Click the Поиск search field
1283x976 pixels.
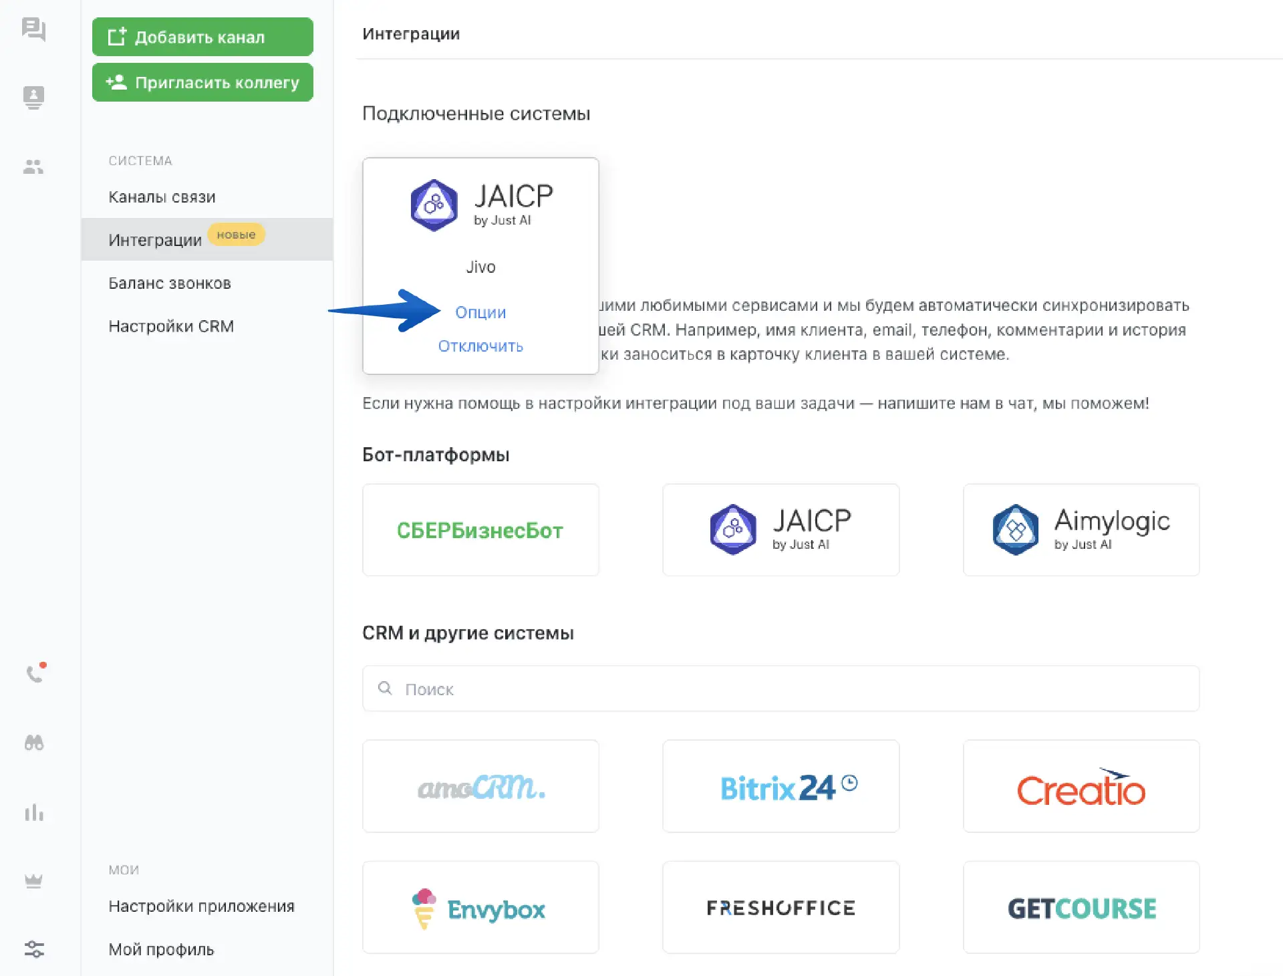pyautogui.click(x=780, y=689)
